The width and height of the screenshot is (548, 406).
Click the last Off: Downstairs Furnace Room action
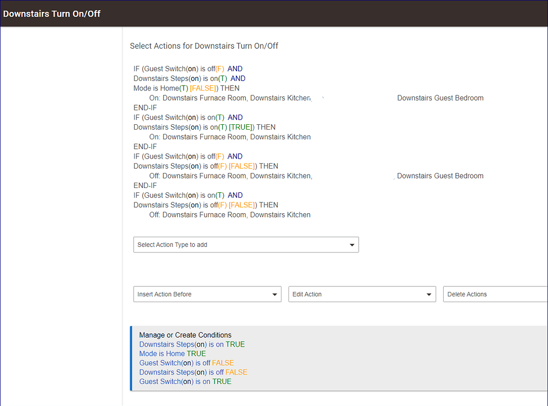230,215
